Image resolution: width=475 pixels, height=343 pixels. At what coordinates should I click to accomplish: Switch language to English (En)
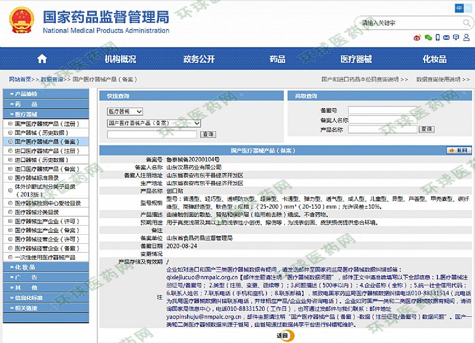(x=469, y=8)
